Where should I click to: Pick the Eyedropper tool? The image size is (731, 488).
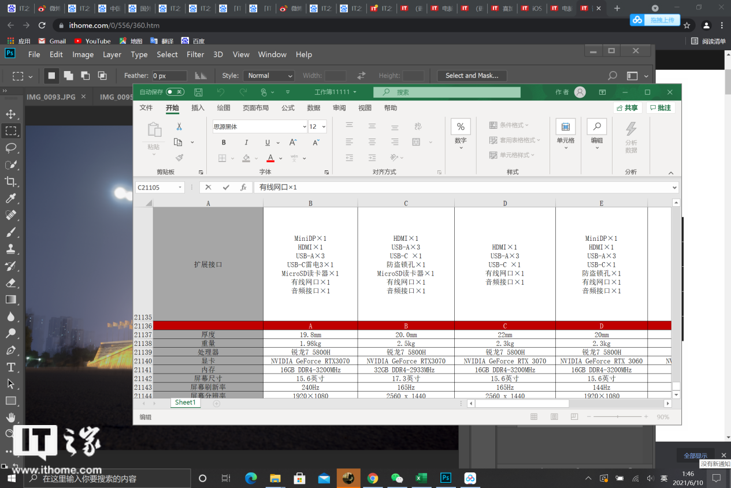coord(10,199)
